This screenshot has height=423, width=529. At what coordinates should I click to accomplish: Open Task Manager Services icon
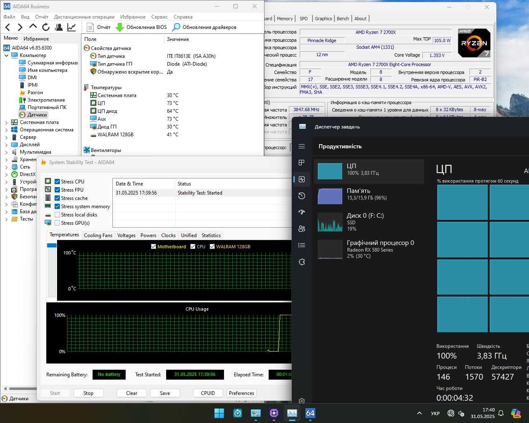pyautogui.click(x=302, y=262)
